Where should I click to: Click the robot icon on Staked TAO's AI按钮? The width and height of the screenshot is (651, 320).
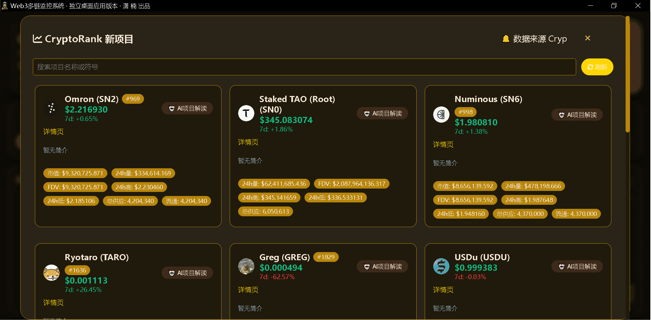pyautogui.click(x=367, y=114)
